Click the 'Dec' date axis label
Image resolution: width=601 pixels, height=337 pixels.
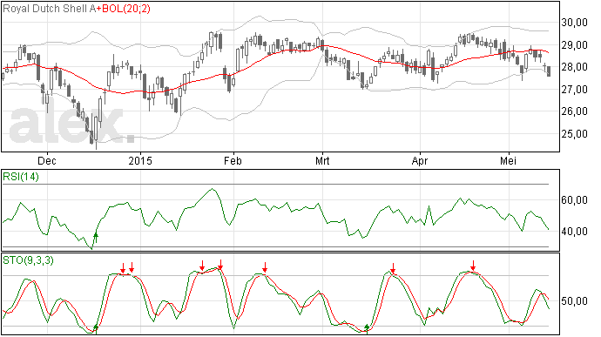point(47,160)
